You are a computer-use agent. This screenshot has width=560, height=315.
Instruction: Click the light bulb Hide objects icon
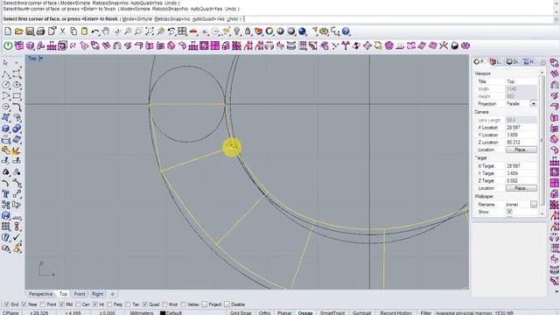237,31
